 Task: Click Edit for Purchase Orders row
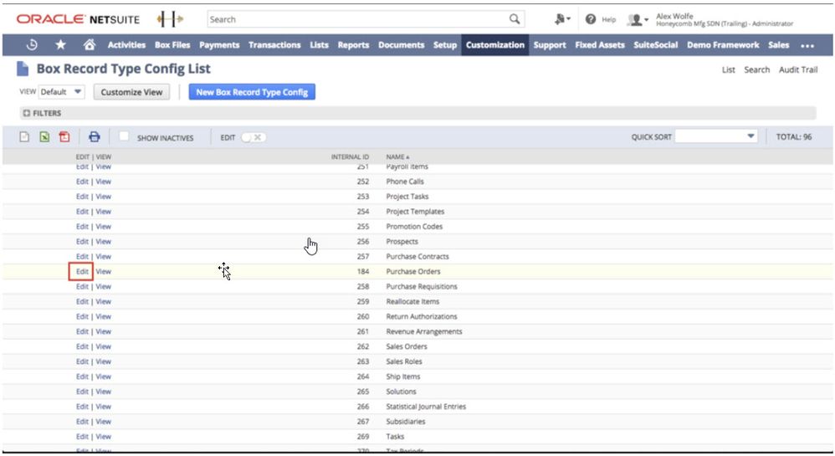[82, 272]
